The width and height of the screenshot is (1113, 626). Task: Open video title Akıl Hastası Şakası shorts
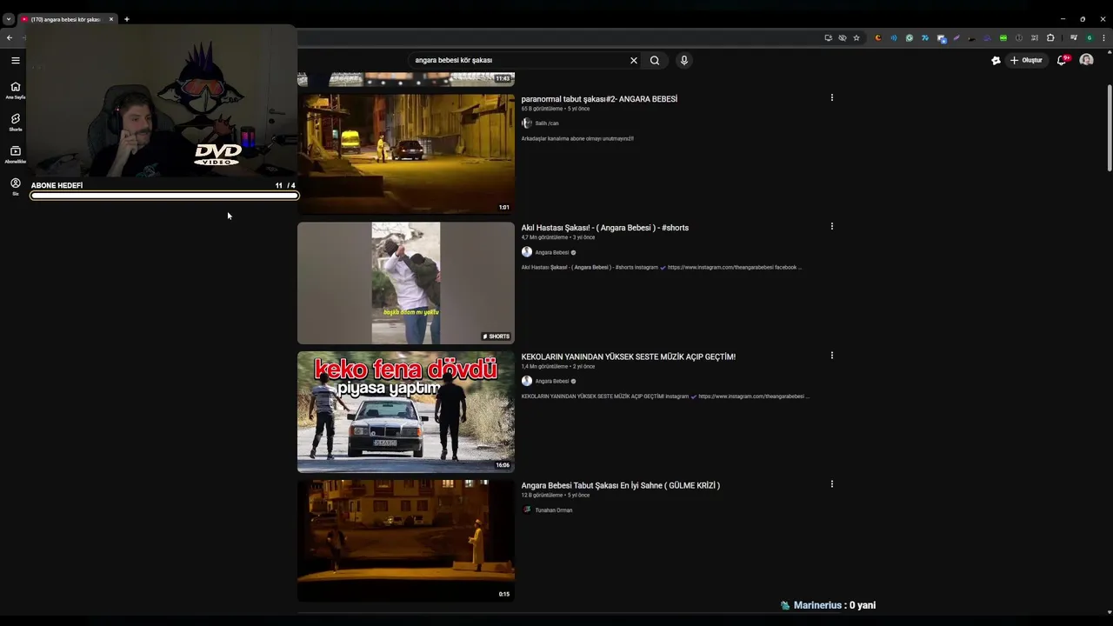coord(605,228)
